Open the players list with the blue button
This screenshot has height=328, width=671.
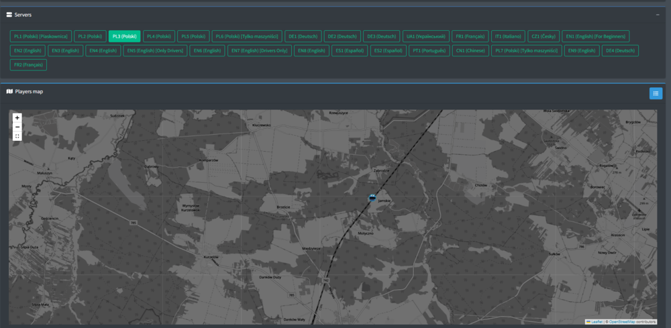656,93
